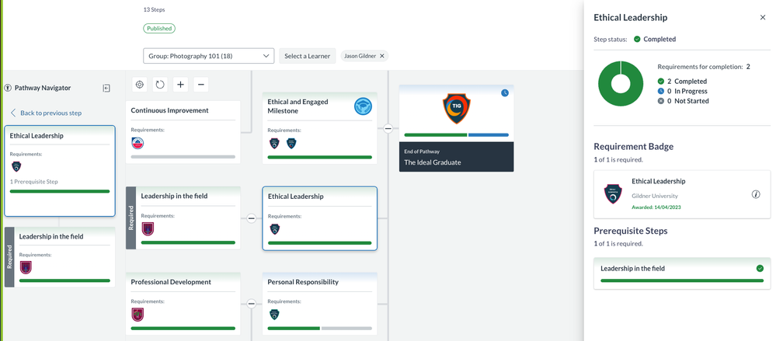Click the TIG shield badge image
776x341 pixels.
[x=456, y=109]
